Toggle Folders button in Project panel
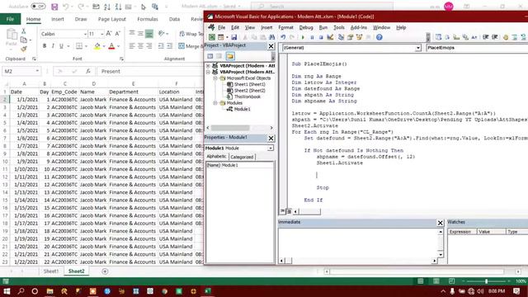 tap(230, 56)
